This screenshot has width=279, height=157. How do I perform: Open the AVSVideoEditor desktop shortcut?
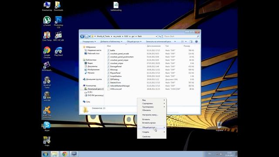(47, 66)
